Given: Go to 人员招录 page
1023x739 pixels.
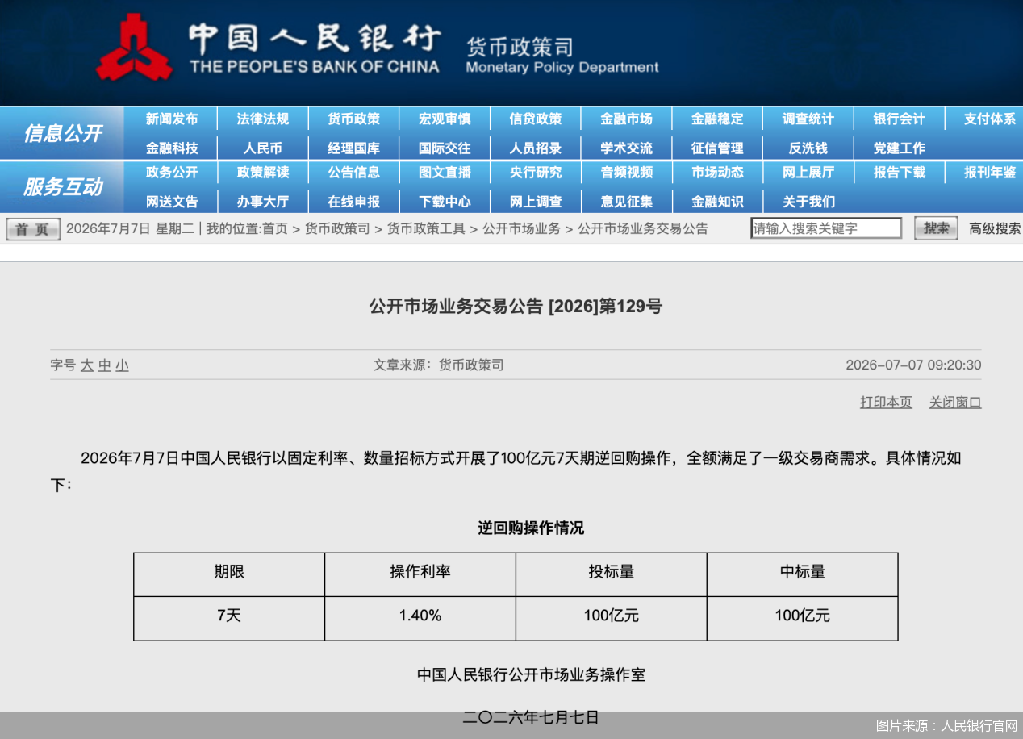Looking at the screenshot, I should coord(535,148).
